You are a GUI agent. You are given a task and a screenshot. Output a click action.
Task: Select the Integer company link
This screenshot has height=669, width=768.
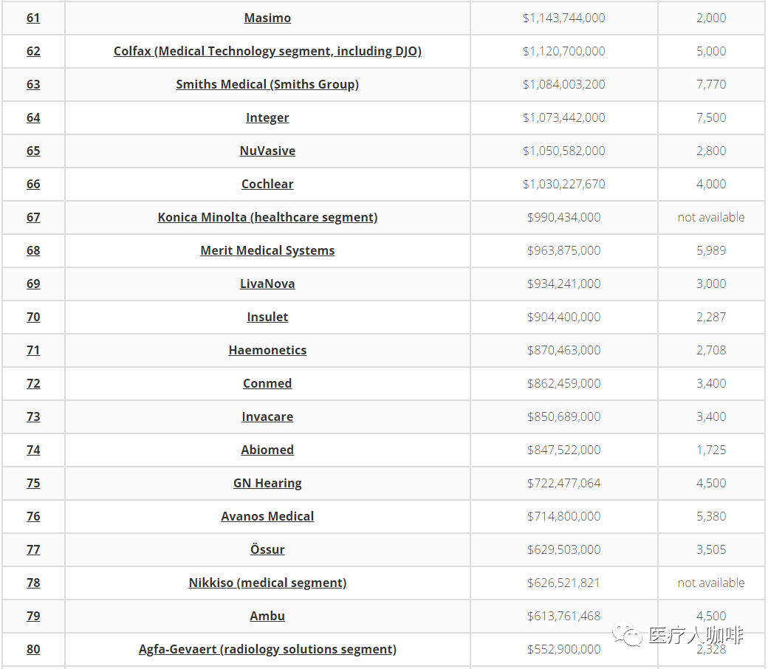pos(267,117)
